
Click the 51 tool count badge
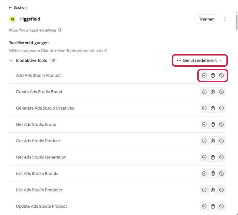tap(54, 60)
